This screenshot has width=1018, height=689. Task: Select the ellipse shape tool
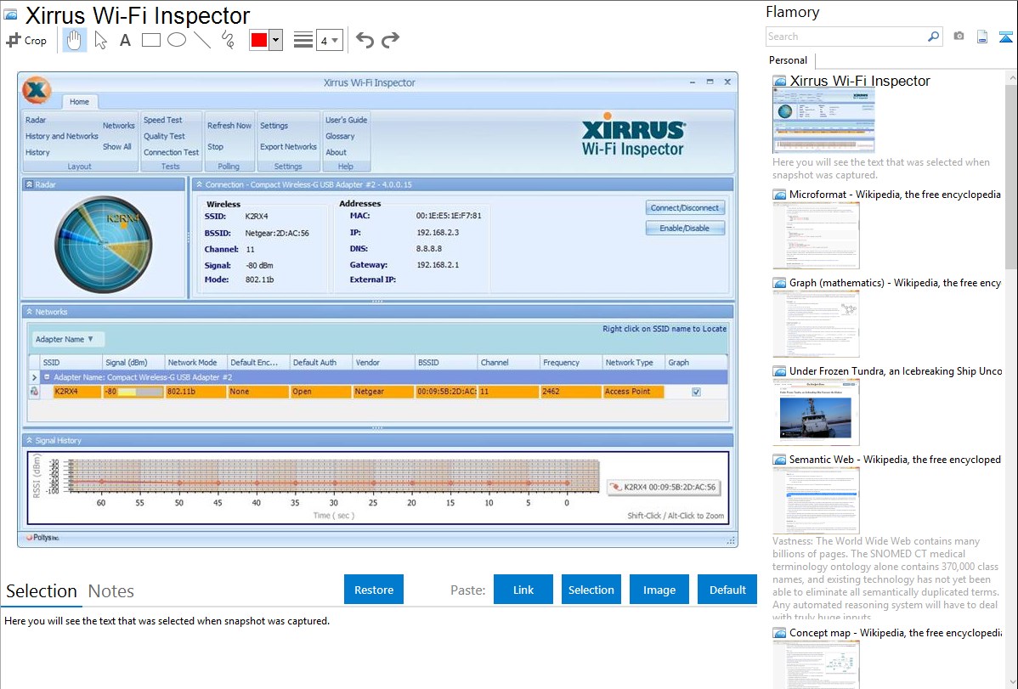[x=177, y=40]
